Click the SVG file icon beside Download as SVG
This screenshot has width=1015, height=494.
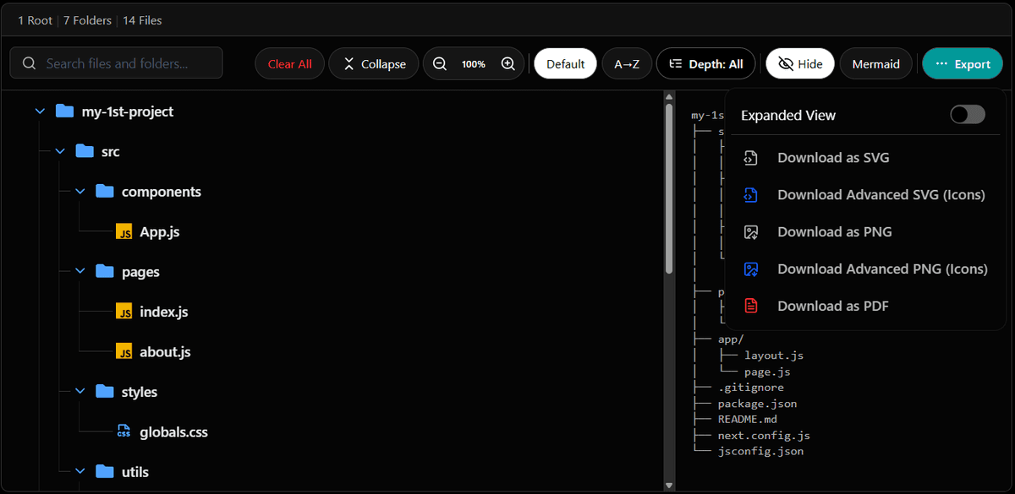coord(750,158)
